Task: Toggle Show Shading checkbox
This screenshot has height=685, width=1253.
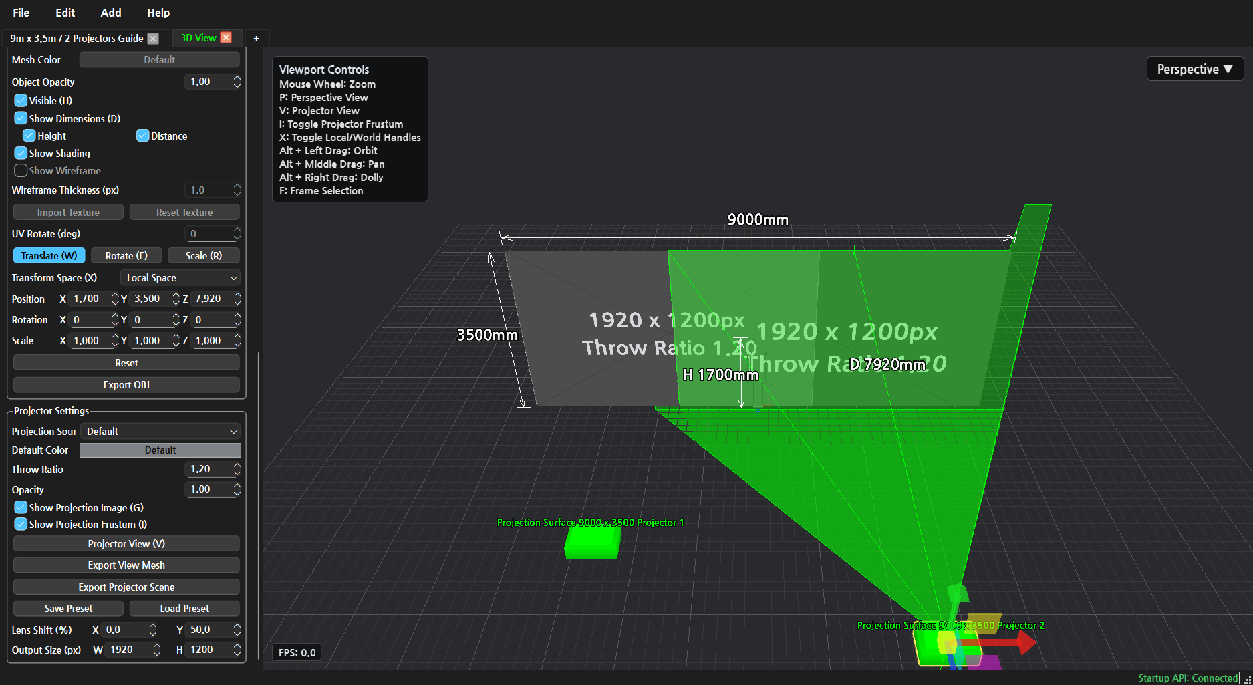Action: 21,153
